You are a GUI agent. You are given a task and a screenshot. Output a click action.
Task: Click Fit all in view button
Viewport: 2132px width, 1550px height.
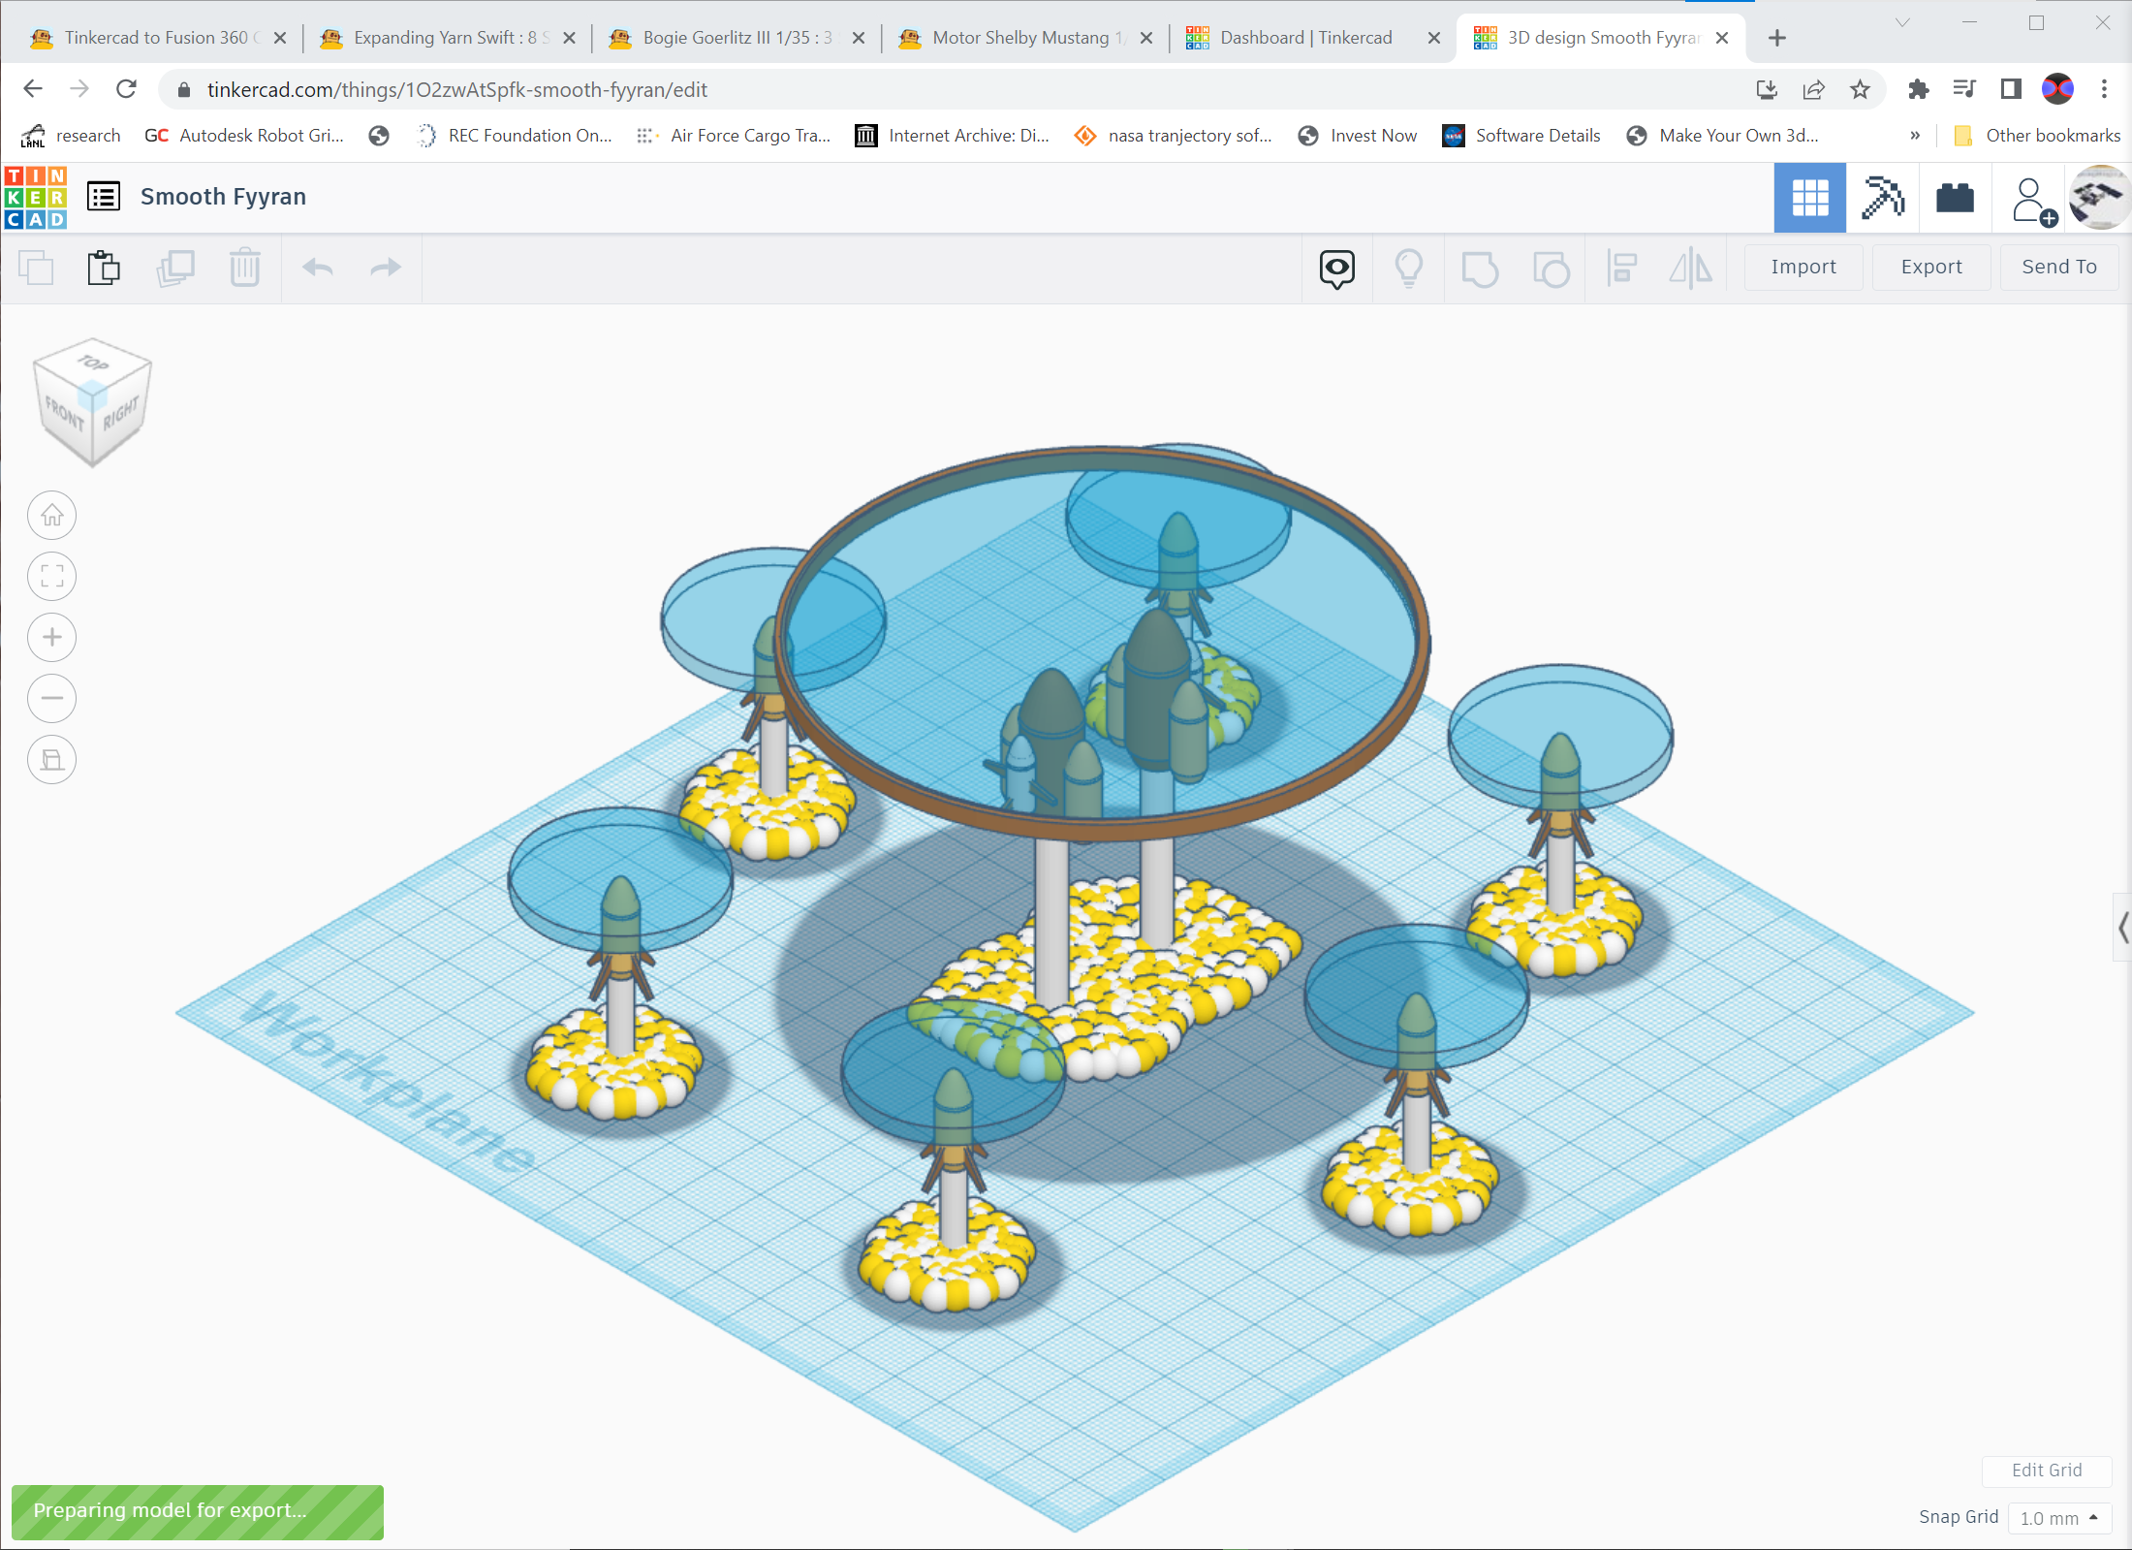coord(52,577)
